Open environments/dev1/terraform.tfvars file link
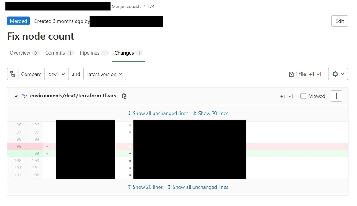 73,96
